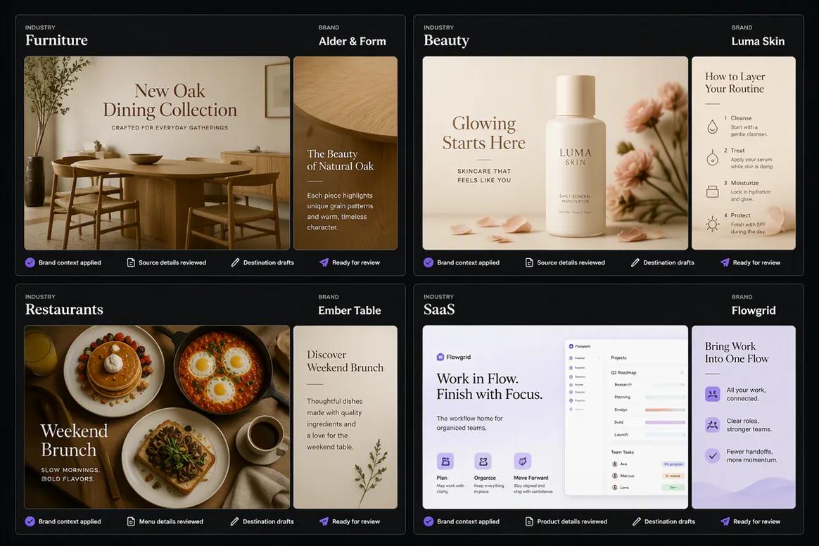Click 'Skincare that feels like you' tagline
This screenshot has height=546, width=819.
pyautogui.click(x=484, y=176)
